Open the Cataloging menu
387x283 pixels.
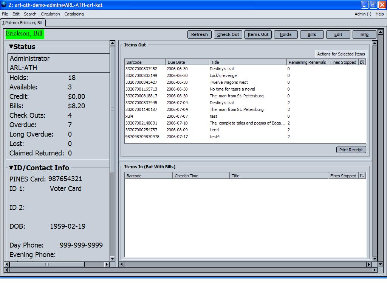[x=74, y=14]
